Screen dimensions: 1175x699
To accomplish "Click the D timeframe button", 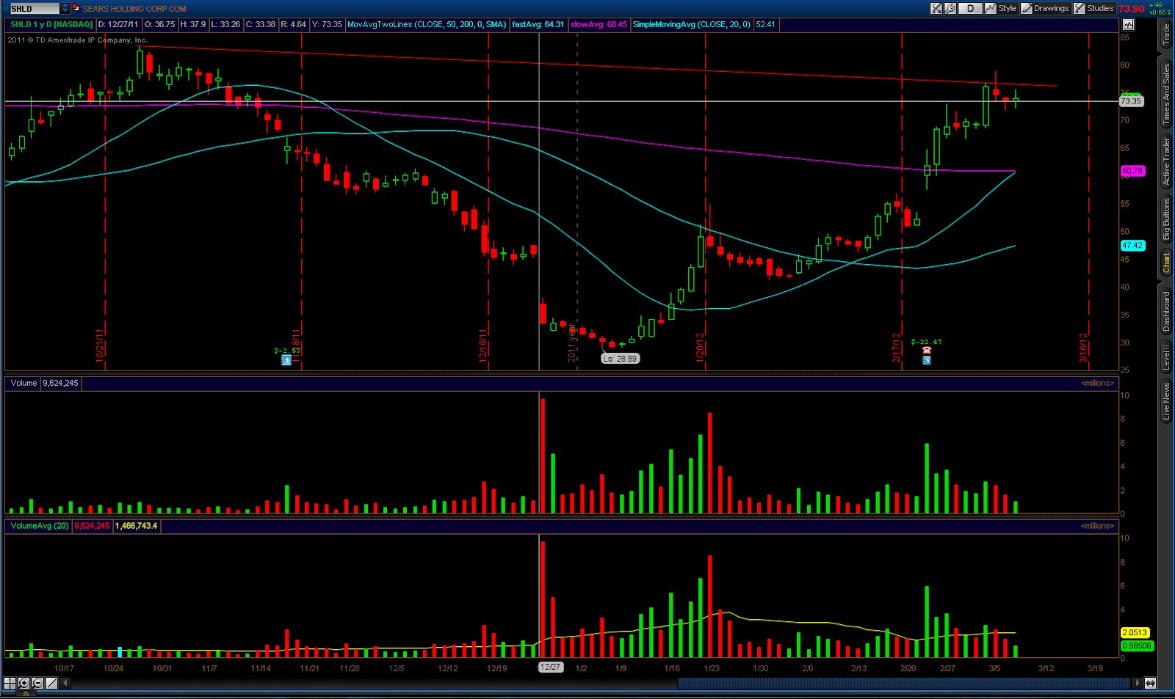I will pos(970,8).
